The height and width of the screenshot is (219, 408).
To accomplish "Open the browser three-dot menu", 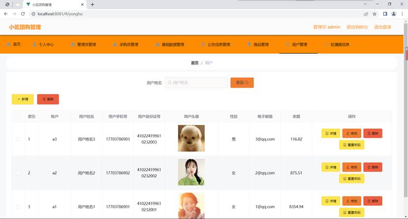I will click(x=402, y=14).
